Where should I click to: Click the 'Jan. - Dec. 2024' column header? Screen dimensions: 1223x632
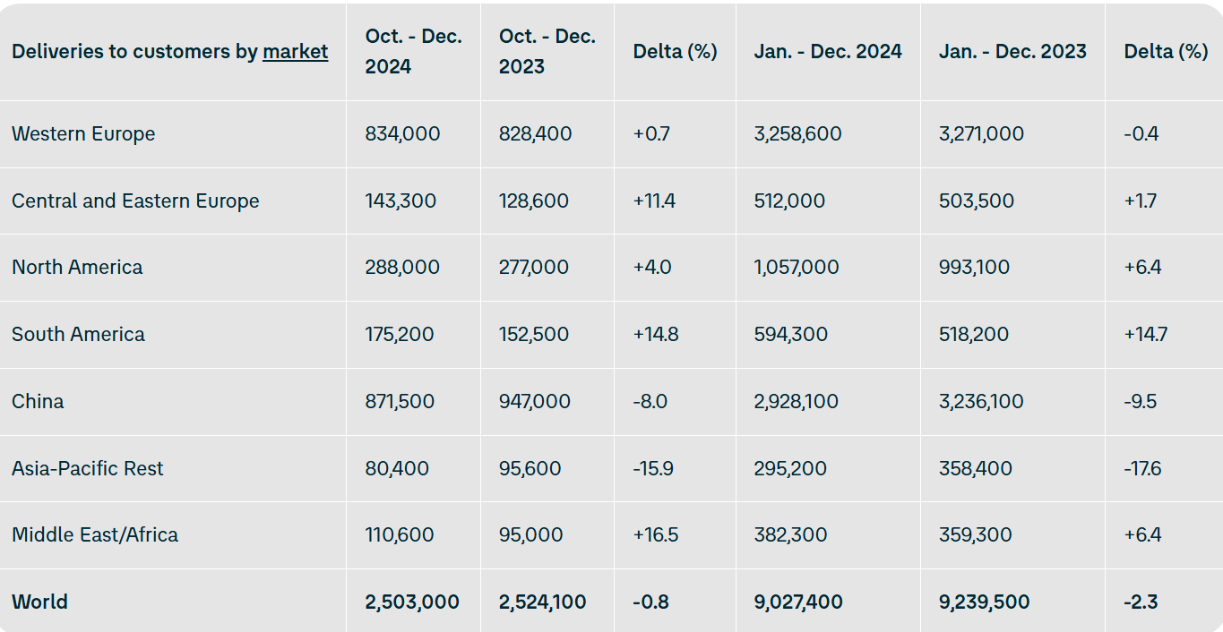pyautogui.click(x=827, y=52)
